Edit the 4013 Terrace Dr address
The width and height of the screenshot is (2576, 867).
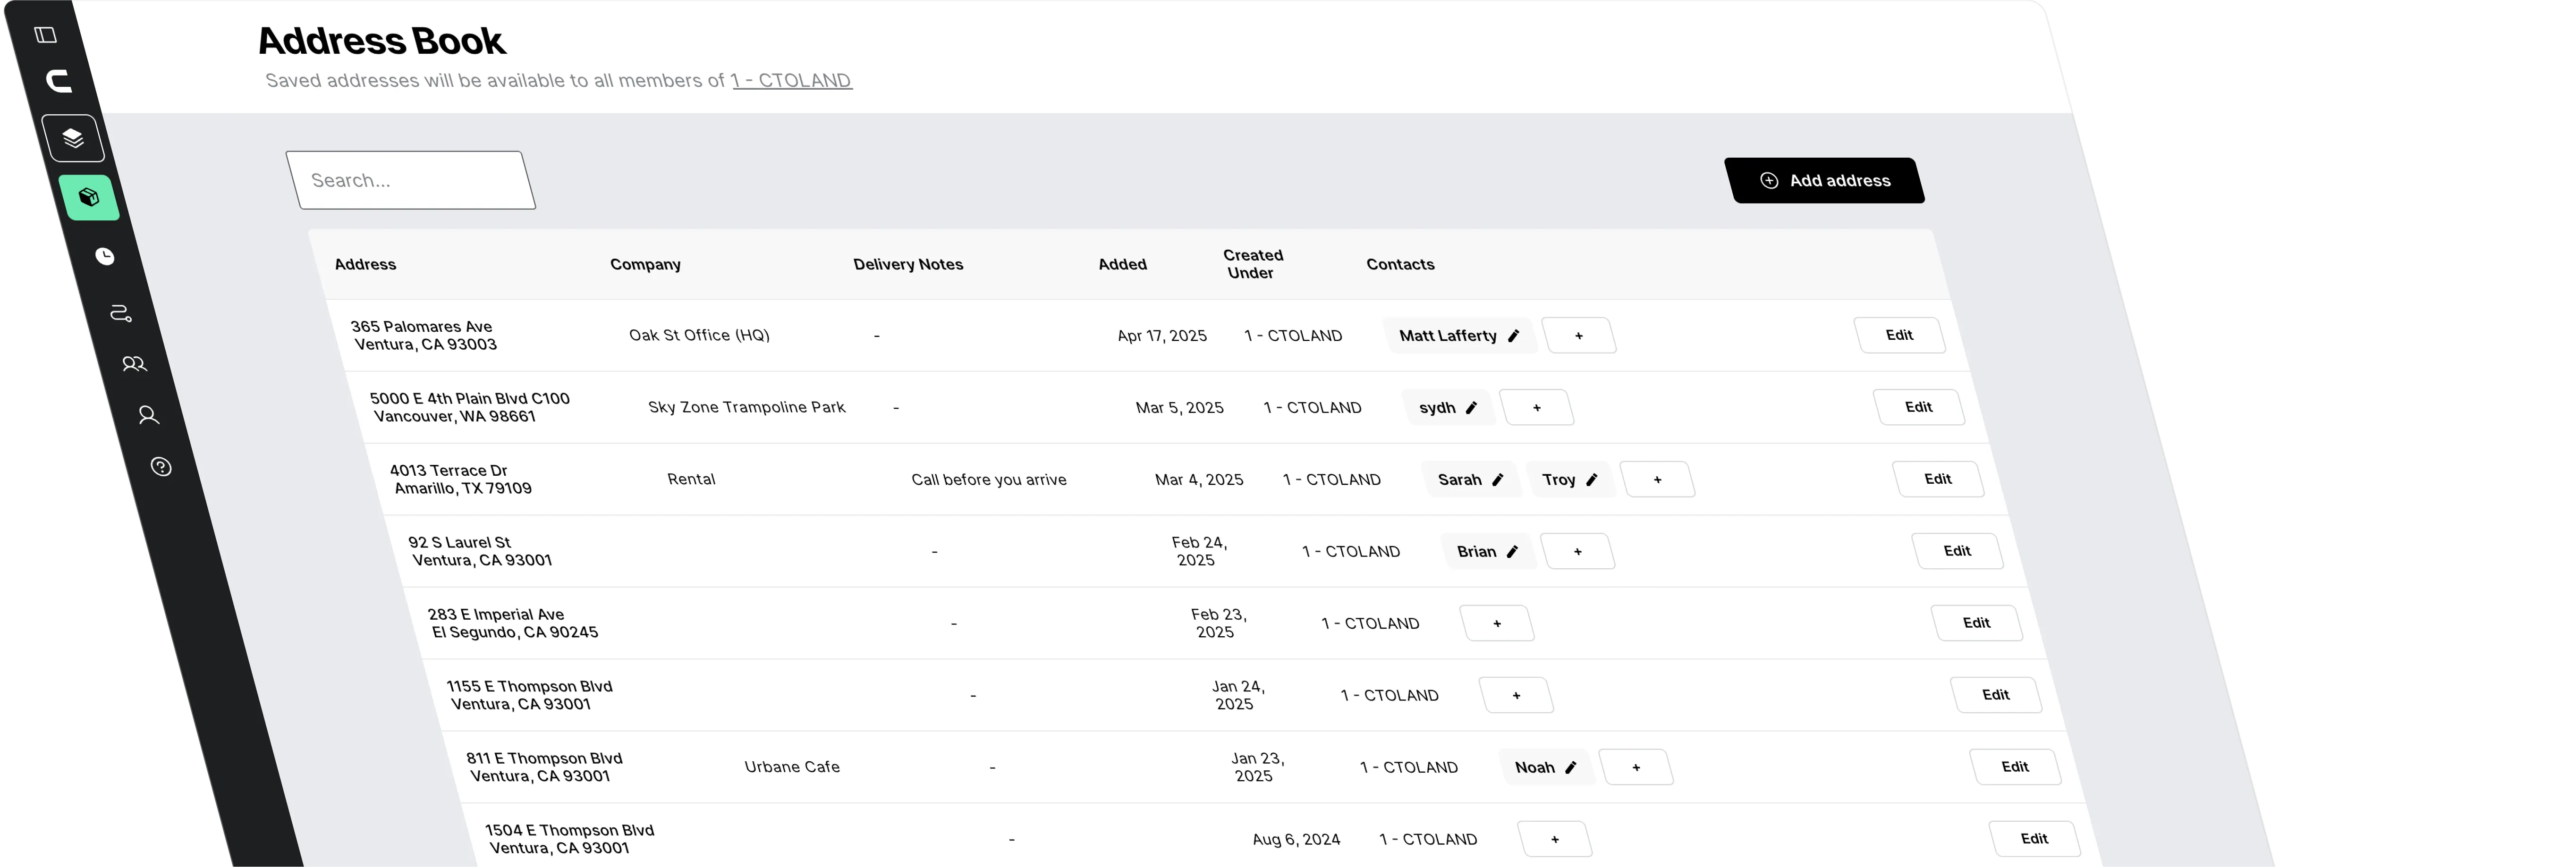point(1938,479)
